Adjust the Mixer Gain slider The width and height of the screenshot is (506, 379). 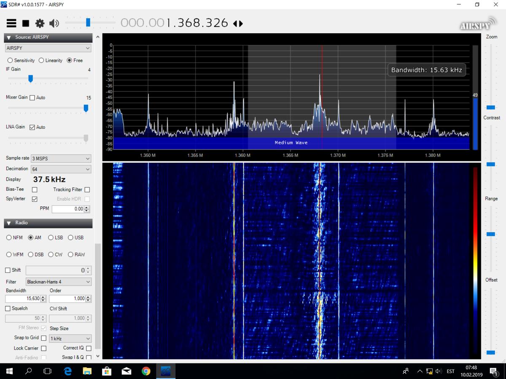point(86,108)
